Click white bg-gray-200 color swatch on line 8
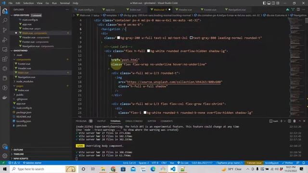The image size is (308, 173). 118,37
